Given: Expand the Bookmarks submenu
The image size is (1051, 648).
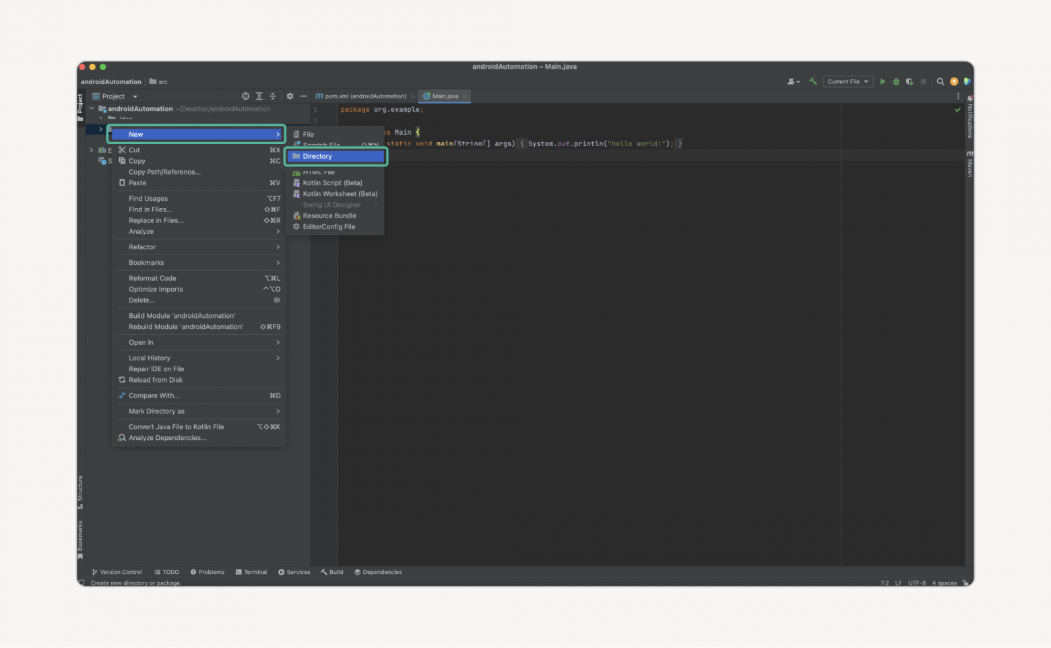Looking at the screenshot, I should click(x=199, y=263).
